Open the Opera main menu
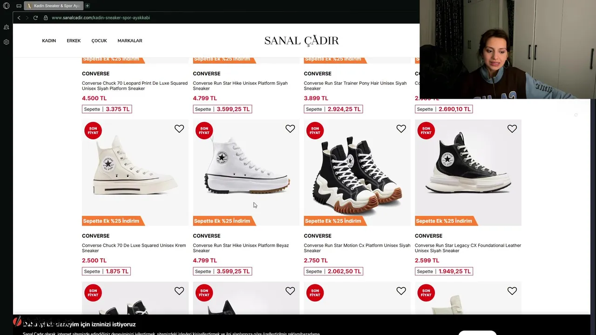596x335 pixels. point(7,6)
